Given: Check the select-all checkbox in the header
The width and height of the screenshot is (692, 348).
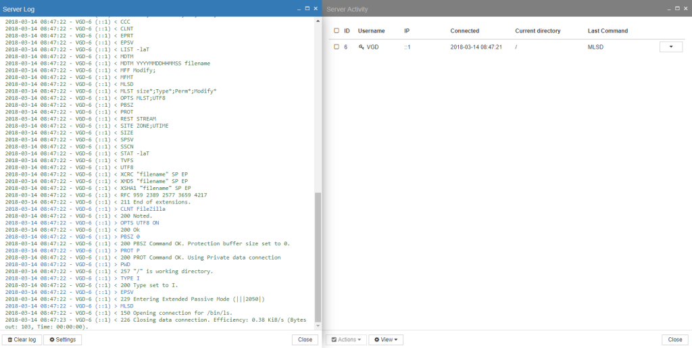Looking at the screenshot, I should (337, 31).
